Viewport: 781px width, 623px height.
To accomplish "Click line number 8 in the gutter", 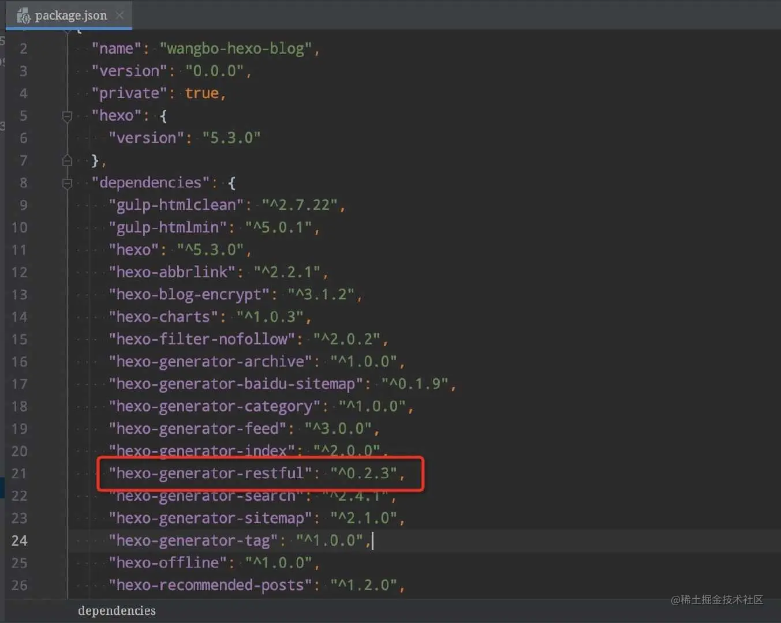I will (x=23, y=183).
